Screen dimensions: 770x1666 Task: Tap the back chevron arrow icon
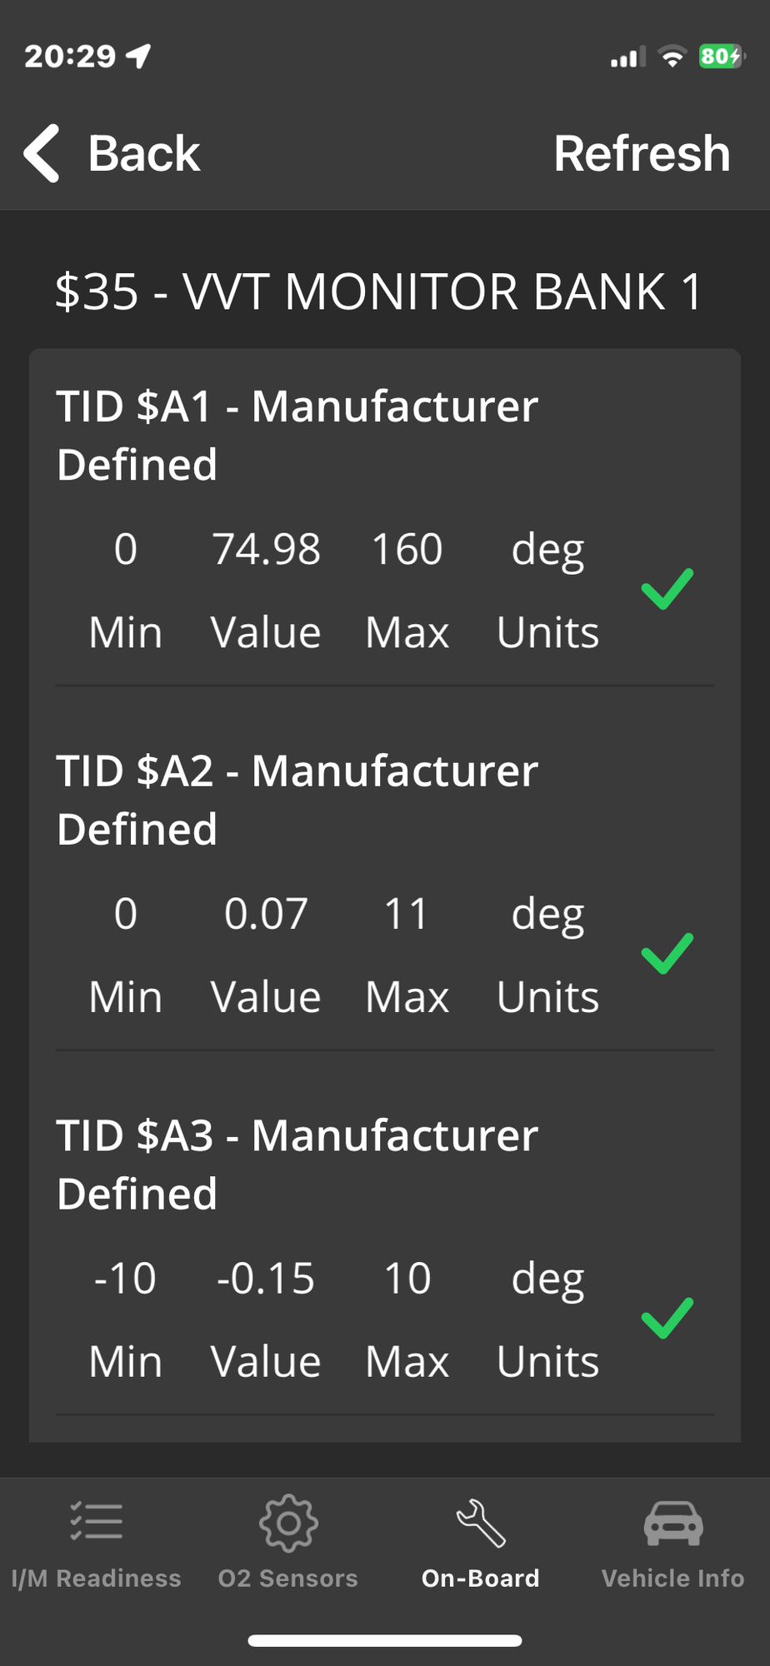point(42,153)
